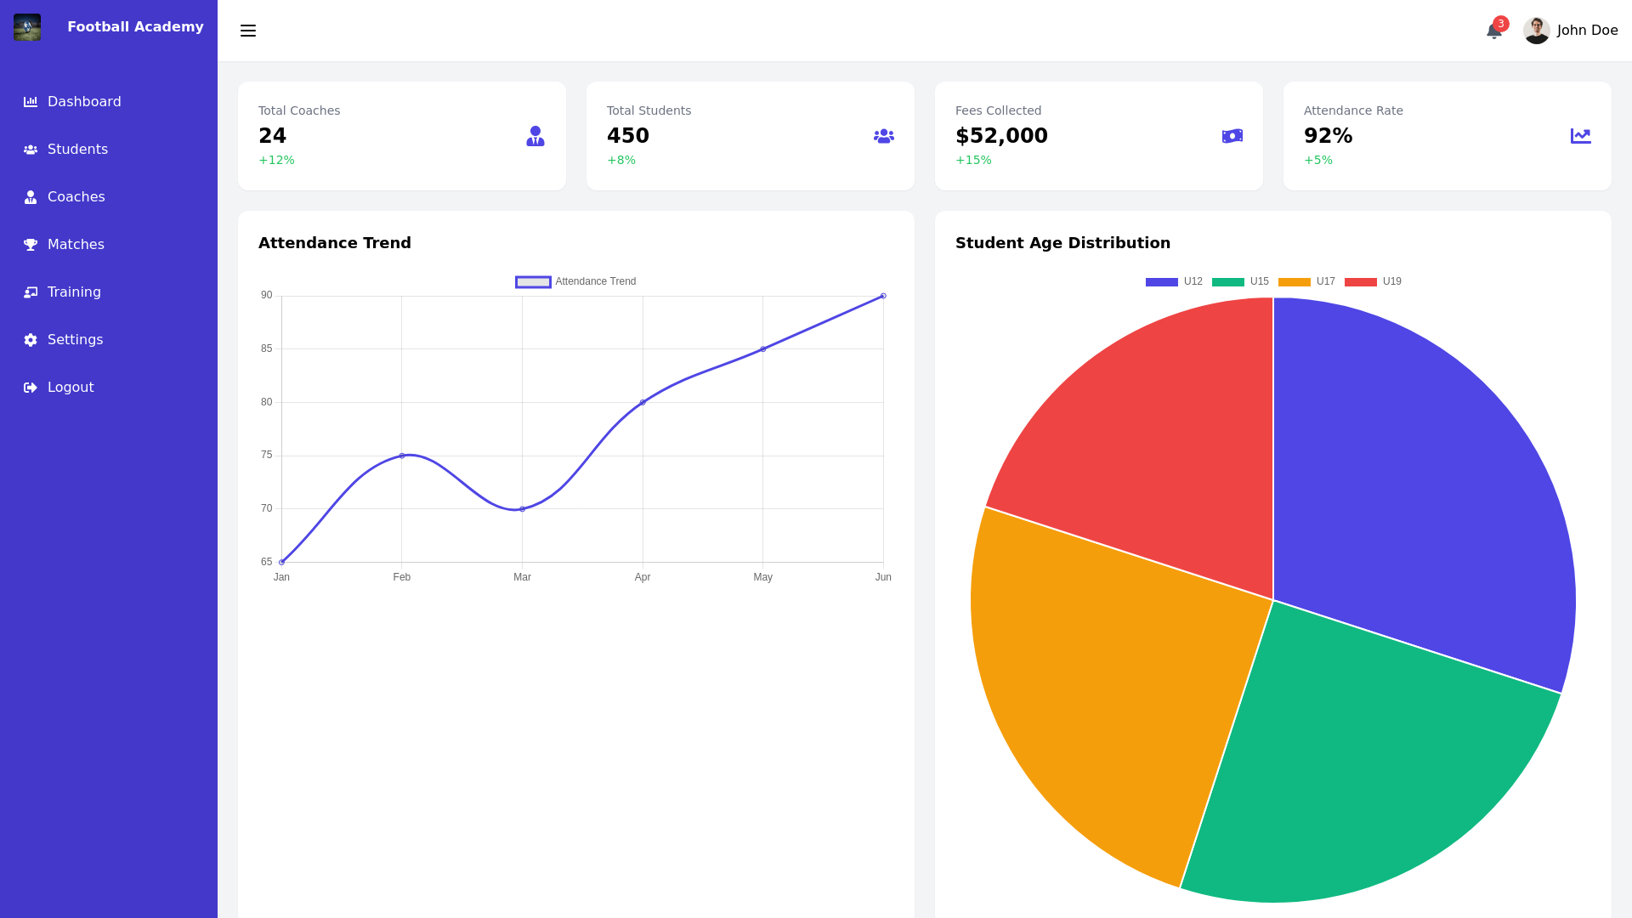Open the hamburger navigation menu
Screen dimensions: 1632x918
coord(247,31)
